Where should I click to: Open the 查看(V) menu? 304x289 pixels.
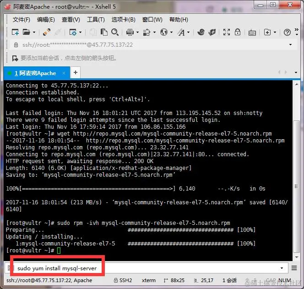point(71,20)
